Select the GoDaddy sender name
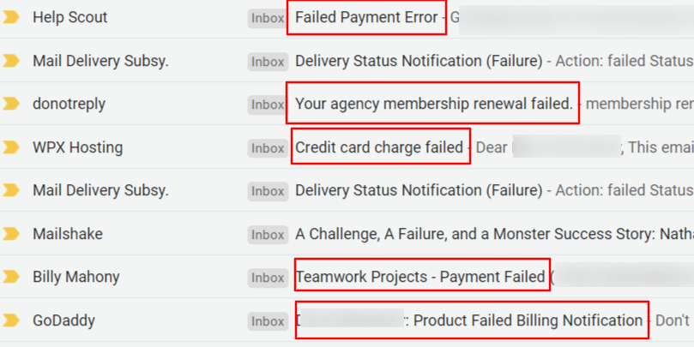The height and width of the screenshot is (347, 694). click(63, 321)
